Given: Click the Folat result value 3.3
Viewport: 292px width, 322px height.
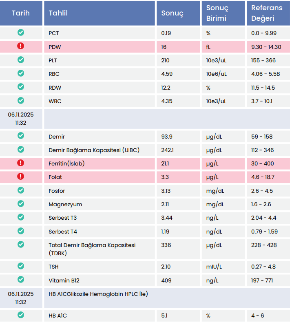Looking at the screenshot, I should coord(165,177).
